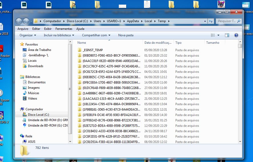Go forward with the Explorer forward arrow
This screenshot has width=253, height=162.
(x=26, y=21)
